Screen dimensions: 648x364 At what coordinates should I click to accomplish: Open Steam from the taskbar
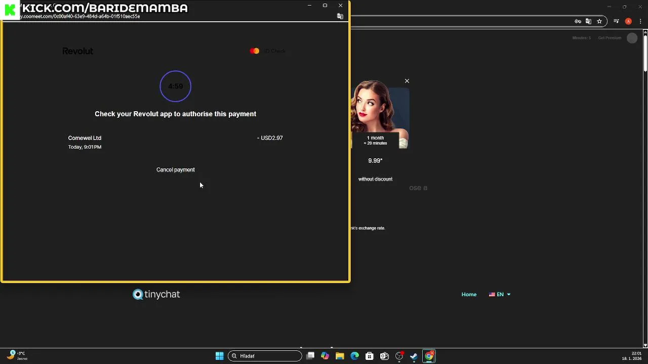[414, 356]
